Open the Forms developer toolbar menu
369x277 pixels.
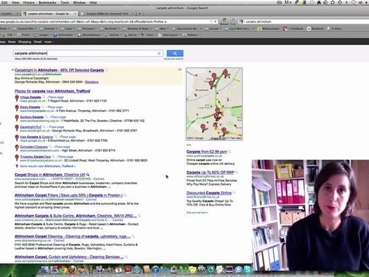point(25,35)
